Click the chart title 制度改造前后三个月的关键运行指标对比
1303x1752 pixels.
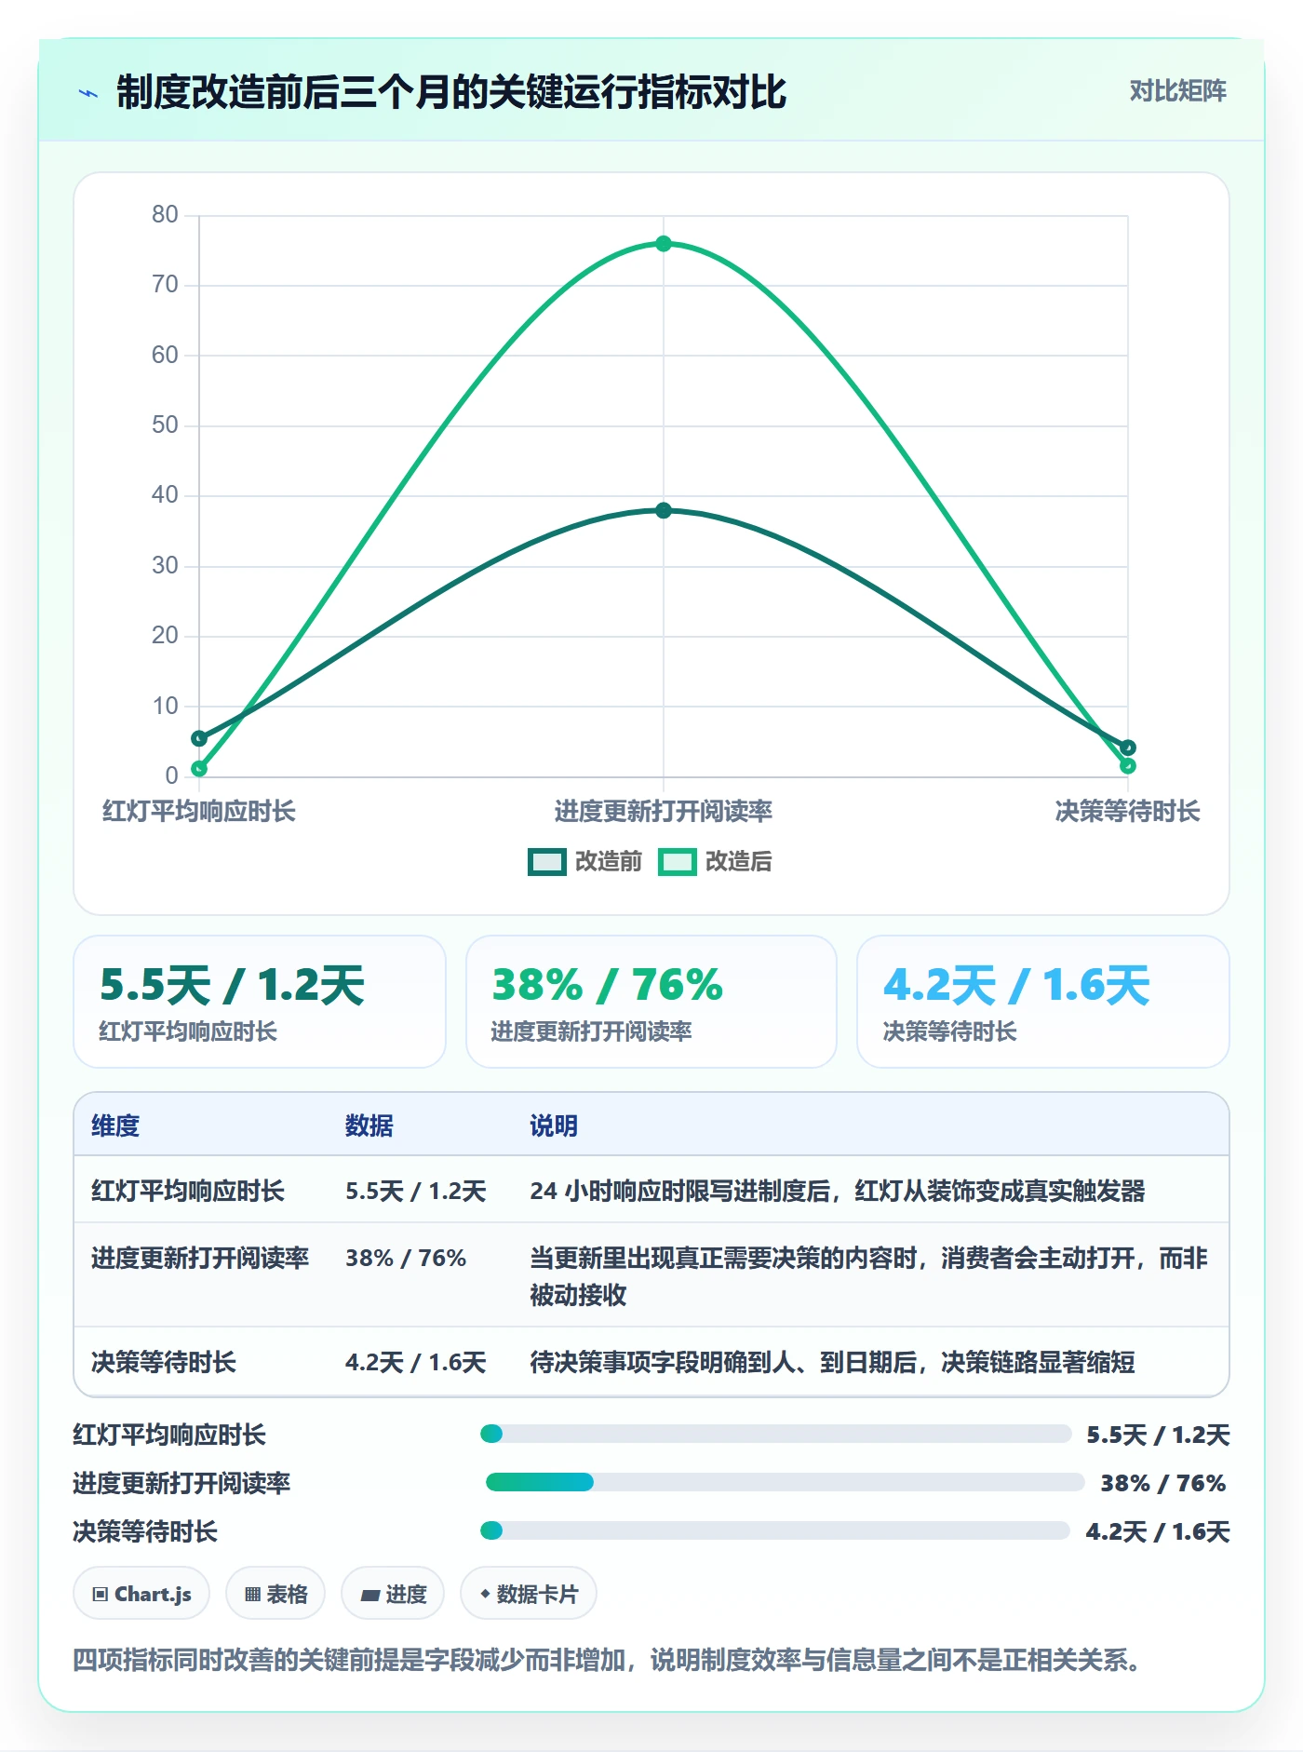pos(451,92)
